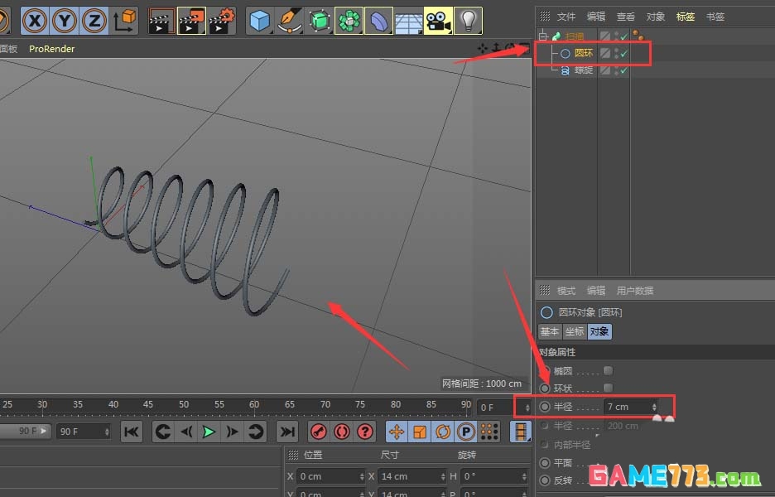775x497 pixels.
Task: Click the ProRender menu label
Action: click(51, 48)
